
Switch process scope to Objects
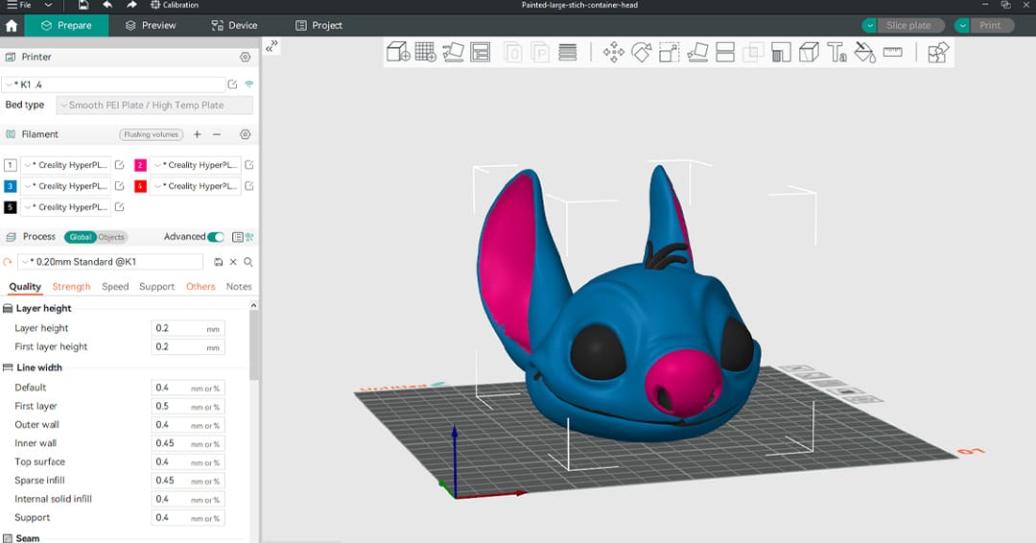pyautogui.click(x=111, y=237)
